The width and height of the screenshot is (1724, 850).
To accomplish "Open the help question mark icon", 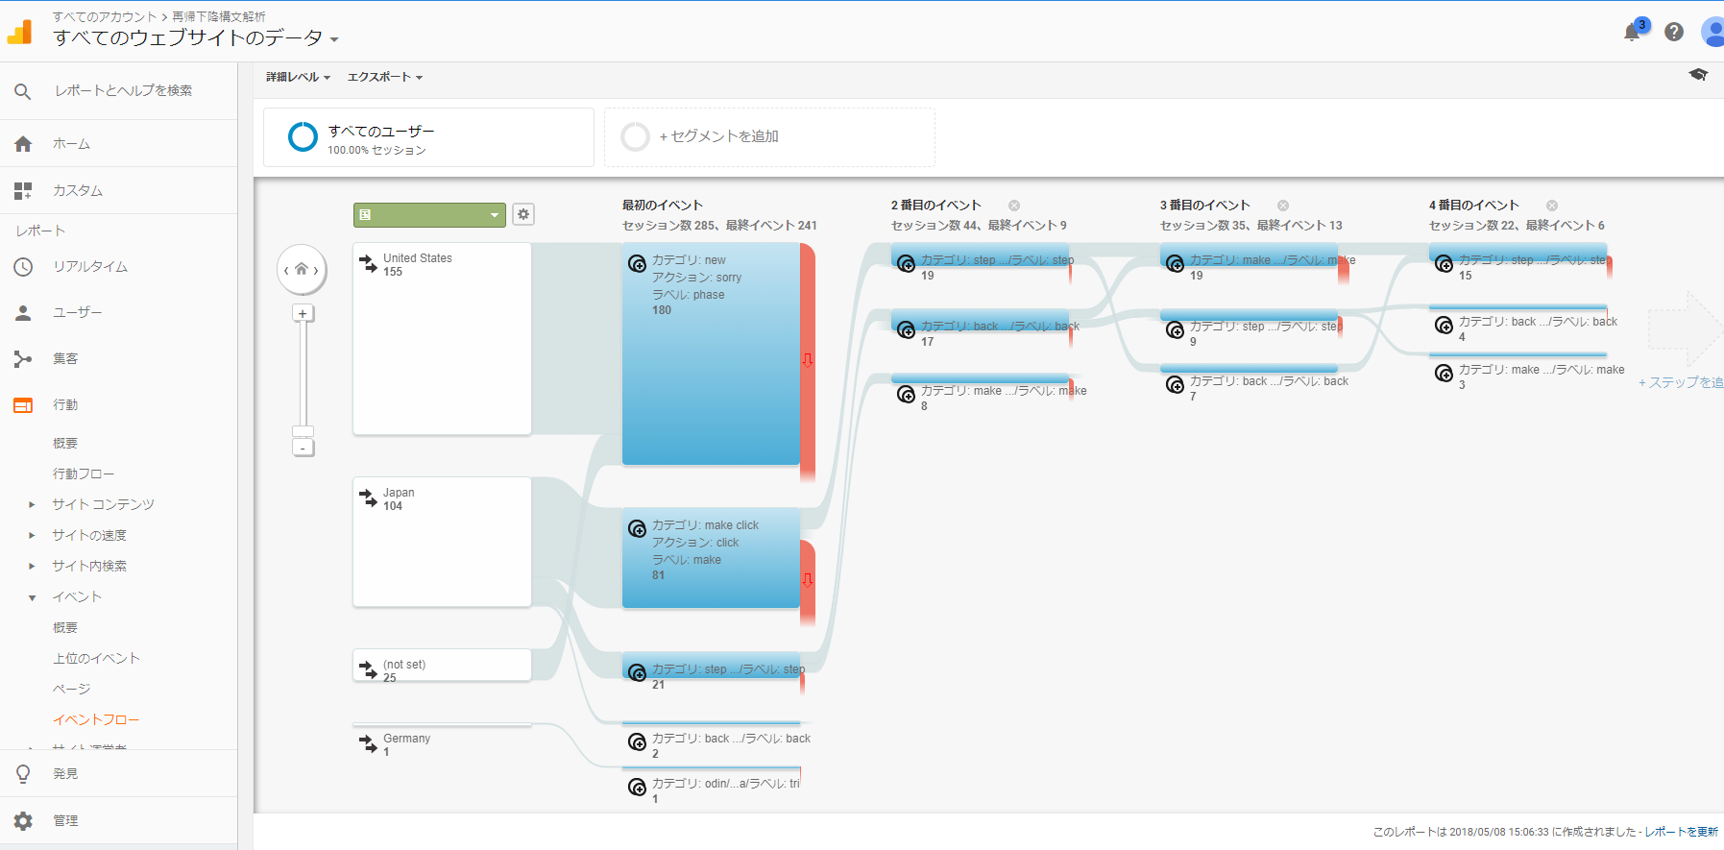I will pyautogui.click(x=1674, y=32).
